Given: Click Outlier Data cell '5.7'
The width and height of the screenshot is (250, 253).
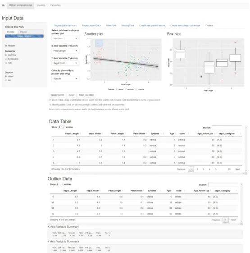Looking at the screenshot, I should [x=77, y=197].
